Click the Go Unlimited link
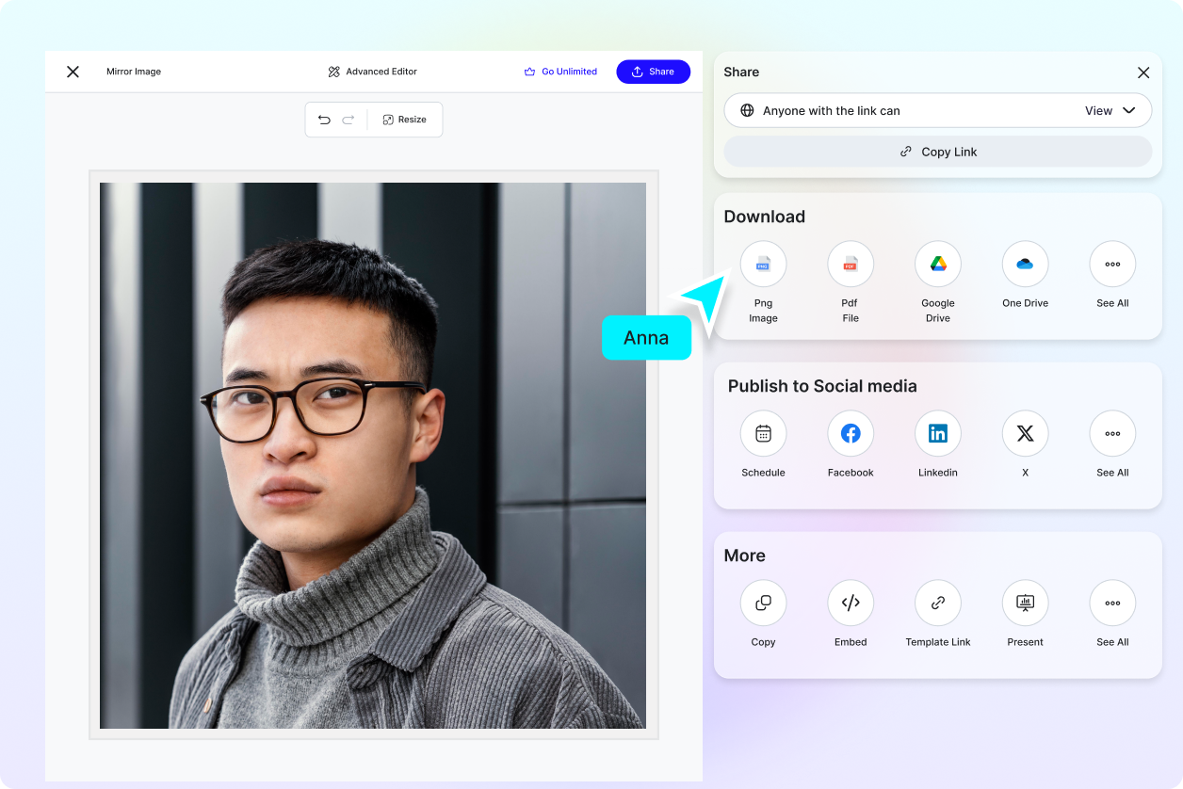Viewport: 1183px width, 789px height. pos(561,72)
